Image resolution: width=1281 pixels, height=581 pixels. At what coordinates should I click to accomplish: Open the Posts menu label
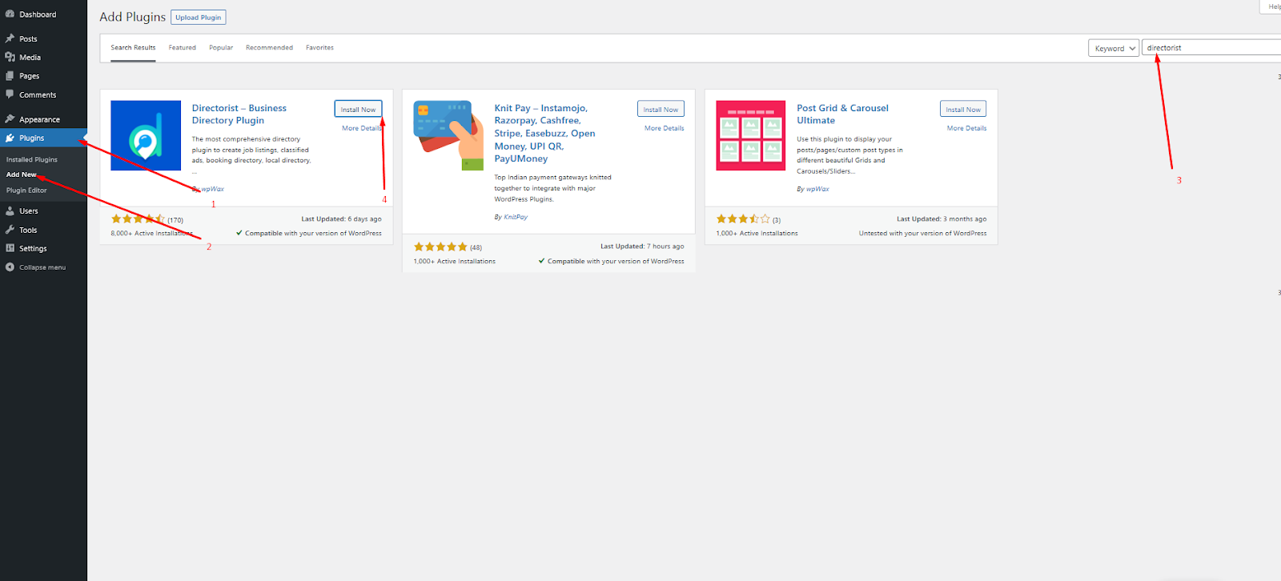(x=28, y=38)
